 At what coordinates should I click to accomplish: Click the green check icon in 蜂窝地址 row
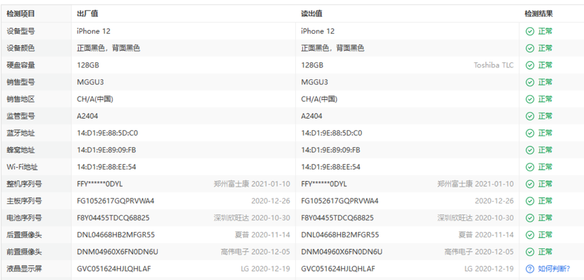click(529, 150)
